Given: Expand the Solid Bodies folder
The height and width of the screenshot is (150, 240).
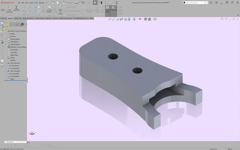Looking at the screenshot, I should (x=6, y=44).
